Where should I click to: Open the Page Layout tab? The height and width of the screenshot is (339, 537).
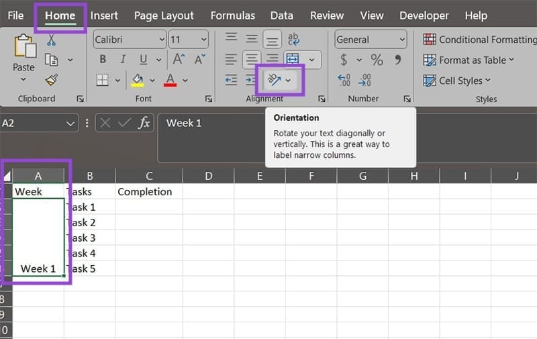(x=164, y=15)
